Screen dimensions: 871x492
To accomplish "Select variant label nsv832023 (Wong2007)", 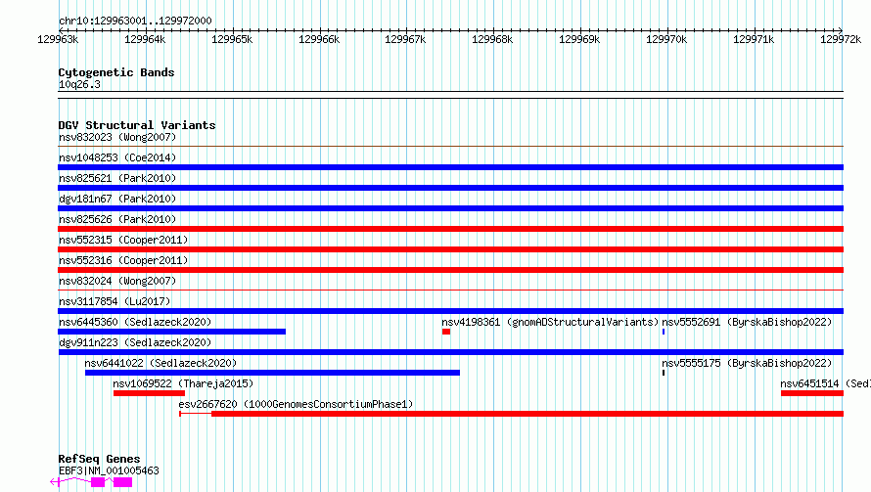I will click(117, 137).
